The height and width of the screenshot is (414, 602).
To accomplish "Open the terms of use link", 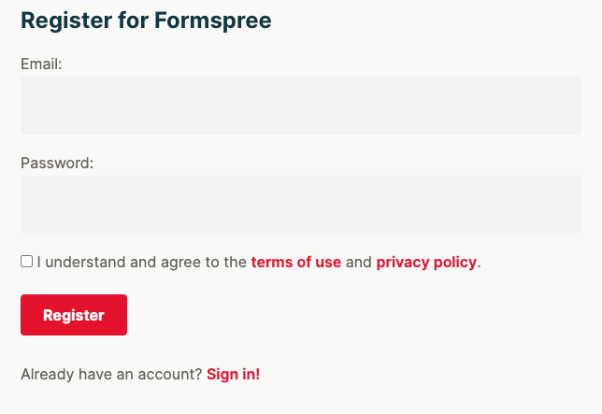I will point(295,263).
